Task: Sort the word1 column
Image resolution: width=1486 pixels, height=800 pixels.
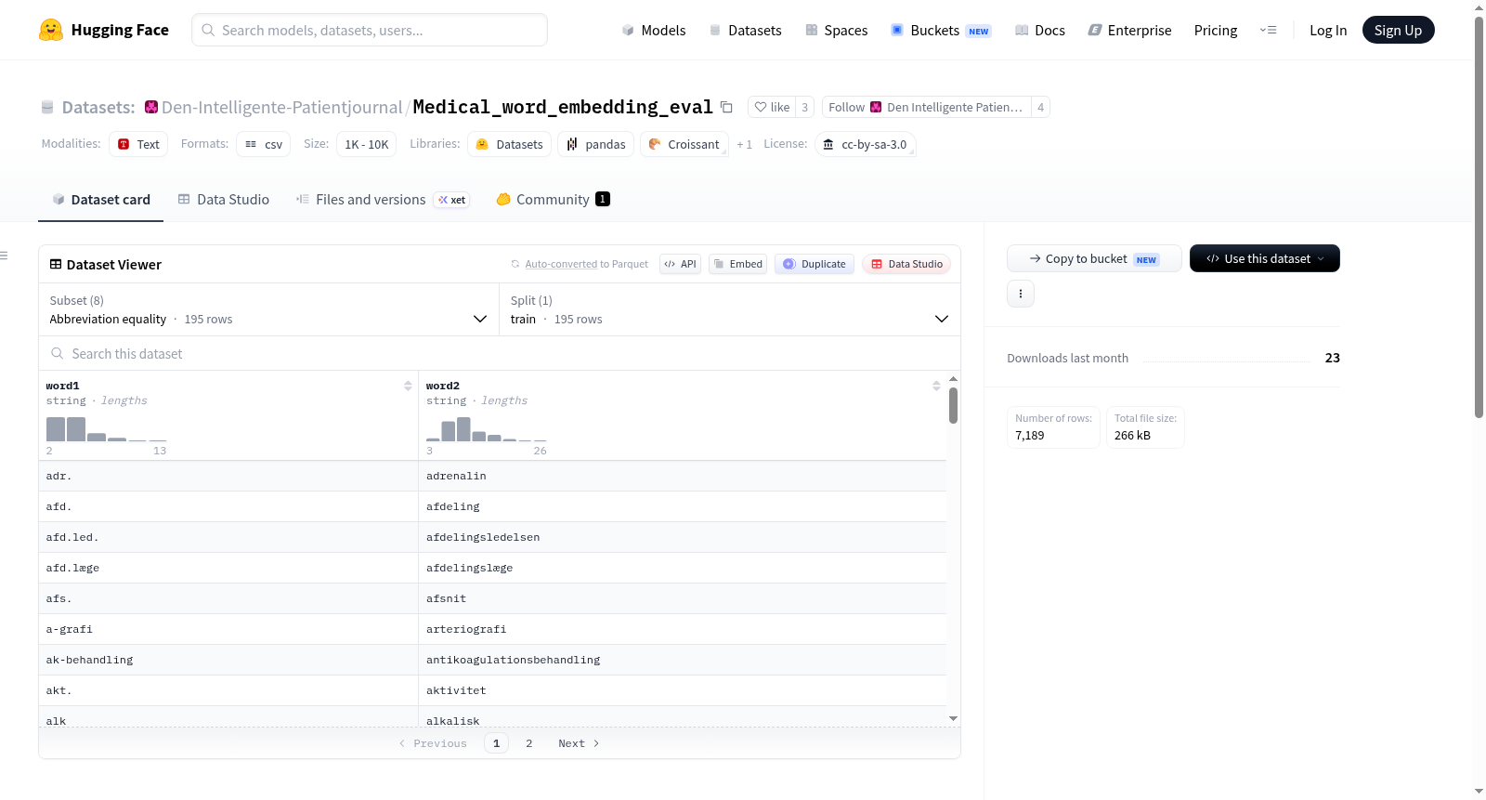Action: (408, 386)
